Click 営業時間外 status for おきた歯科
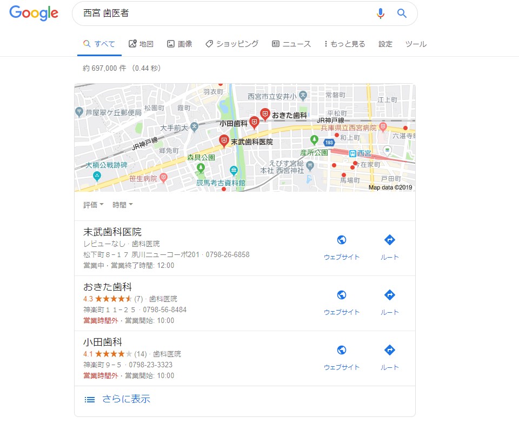Image resolution: width=519 pixels, height=424 pixels. (101, 320)
